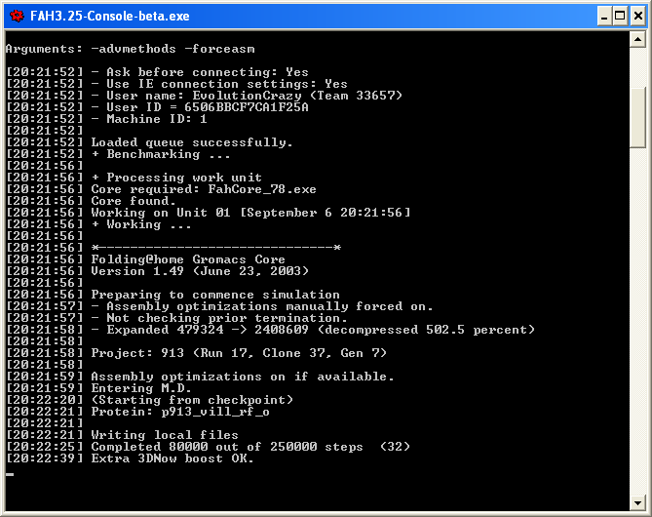Click the User ID 6506BBCF7CA1F25A value
Image resolution: width=652 pixels, height=517 pixels.
tap(247, 107)
